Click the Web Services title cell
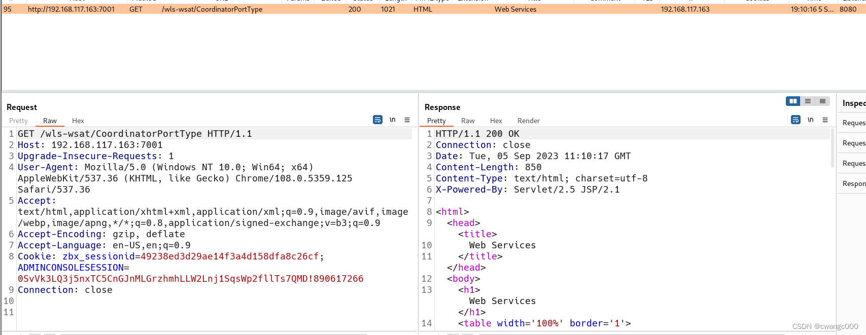Viewport: 866px width, 335px height. [x=515, y=9]
